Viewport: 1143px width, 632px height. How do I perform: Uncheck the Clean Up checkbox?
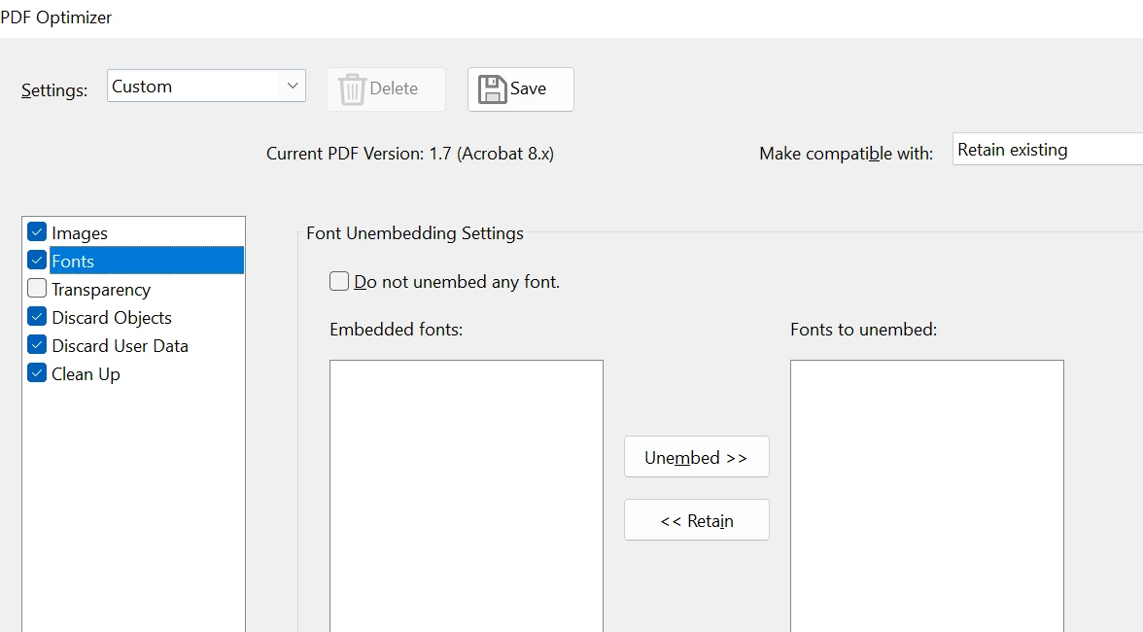coord(37,373)
